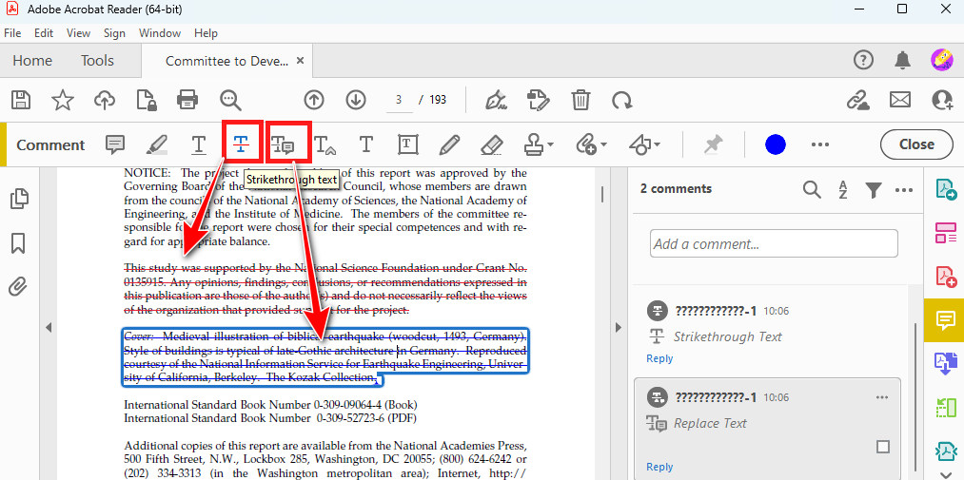Toggle the Replace Text comment checkbox
Screen dimensions: 964x480
pyautogui.click(x=882, y=447)
